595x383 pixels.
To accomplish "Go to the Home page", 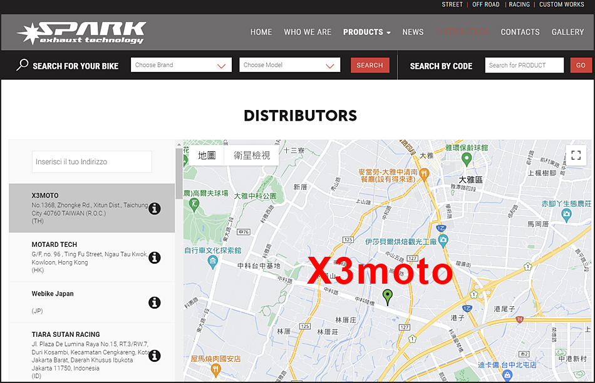I will (x=261, y=32).
